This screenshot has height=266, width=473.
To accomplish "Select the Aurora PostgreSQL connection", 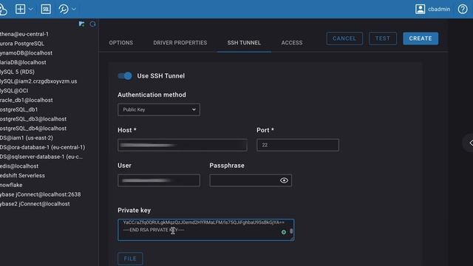I will (22, 44).
